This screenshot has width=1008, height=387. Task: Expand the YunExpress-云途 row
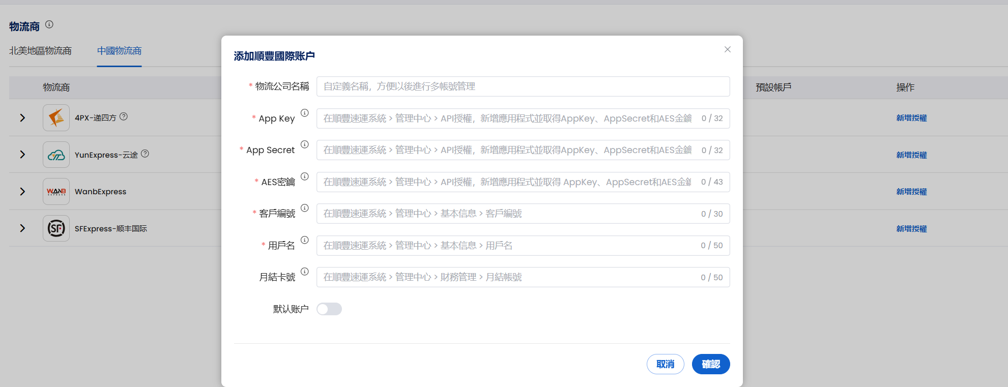tap(22, 155)
